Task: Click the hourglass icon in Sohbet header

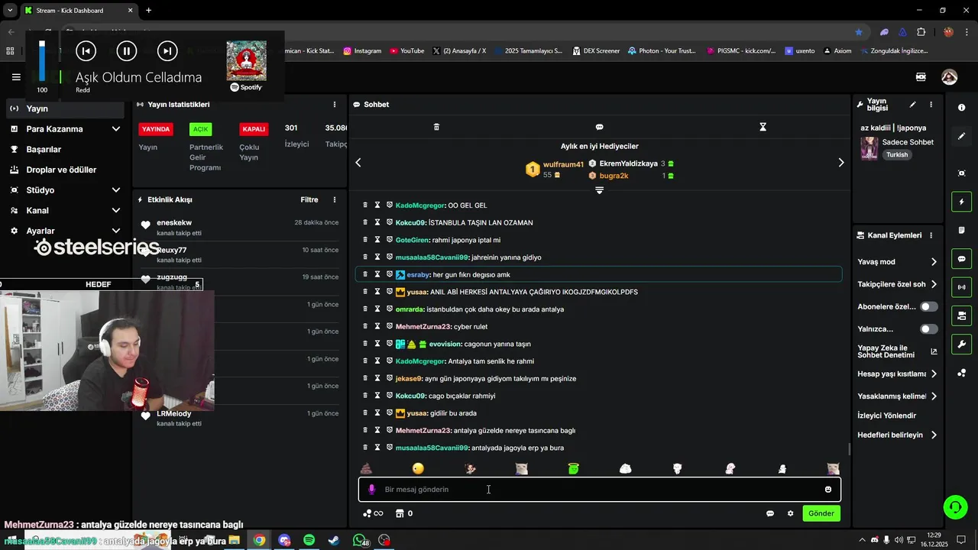Action: [763, 127]
